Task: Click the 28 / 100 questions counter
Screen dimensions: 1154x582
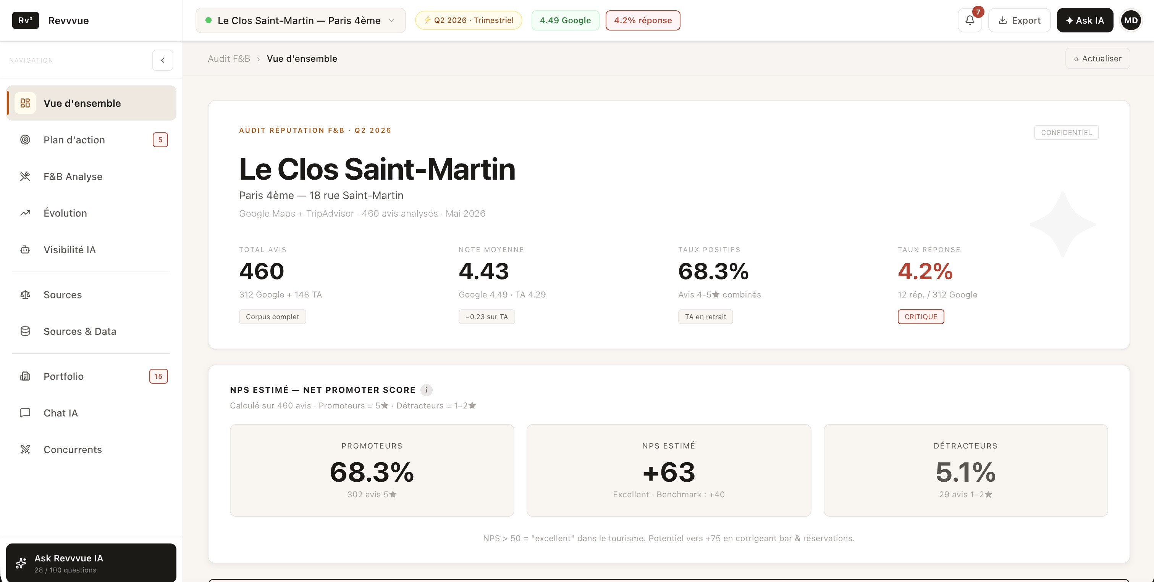Action: click(65, 570)
